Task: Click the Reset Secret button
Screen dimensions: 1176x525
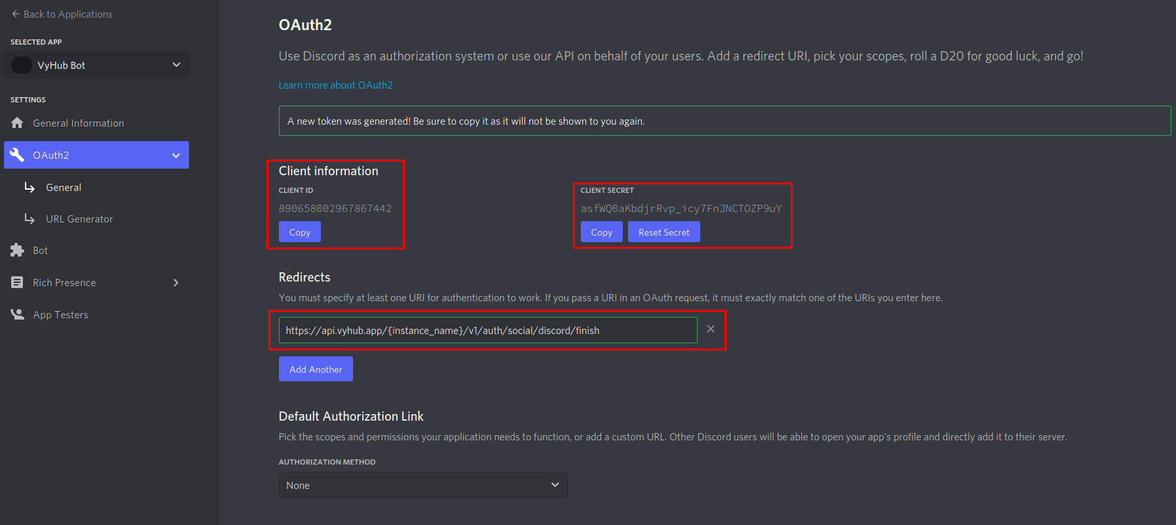Action: (x=664, y=232)
